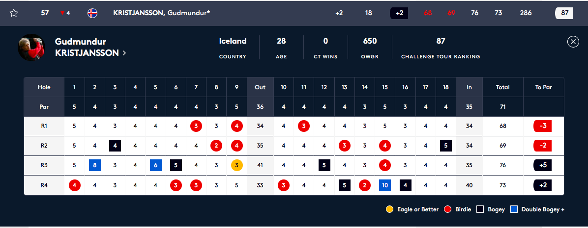Close the player scorecard panel
Screen dimensions: 588x228
pos(573,42)
